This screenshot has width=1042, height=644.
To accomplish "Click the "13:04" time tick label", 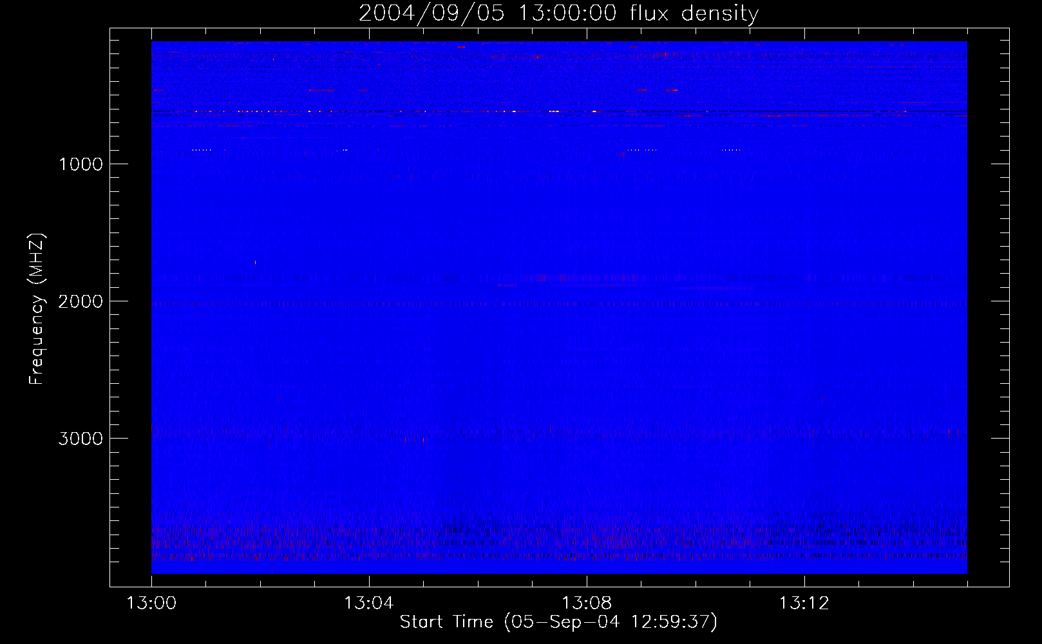I will pyautogui.click(x=368, y=603).
